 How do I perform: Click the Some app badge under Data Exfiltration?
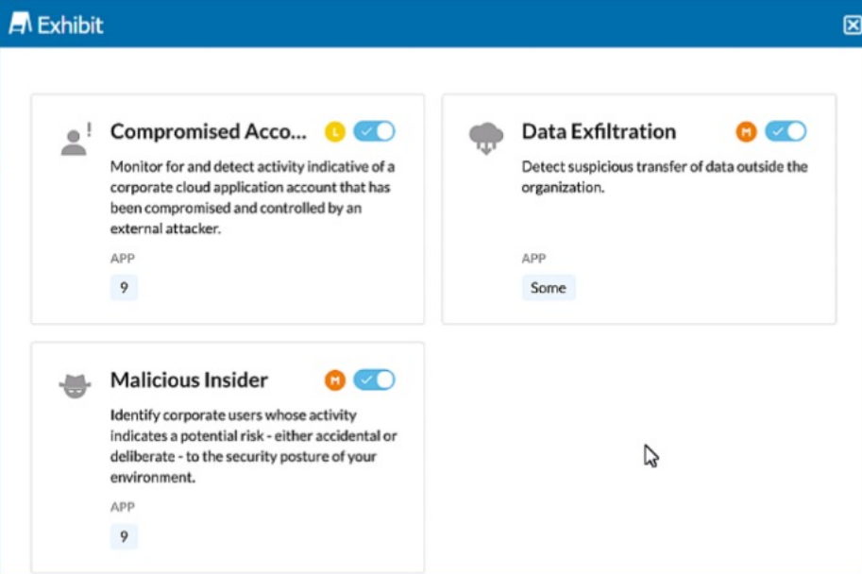[x=548, y=288]
